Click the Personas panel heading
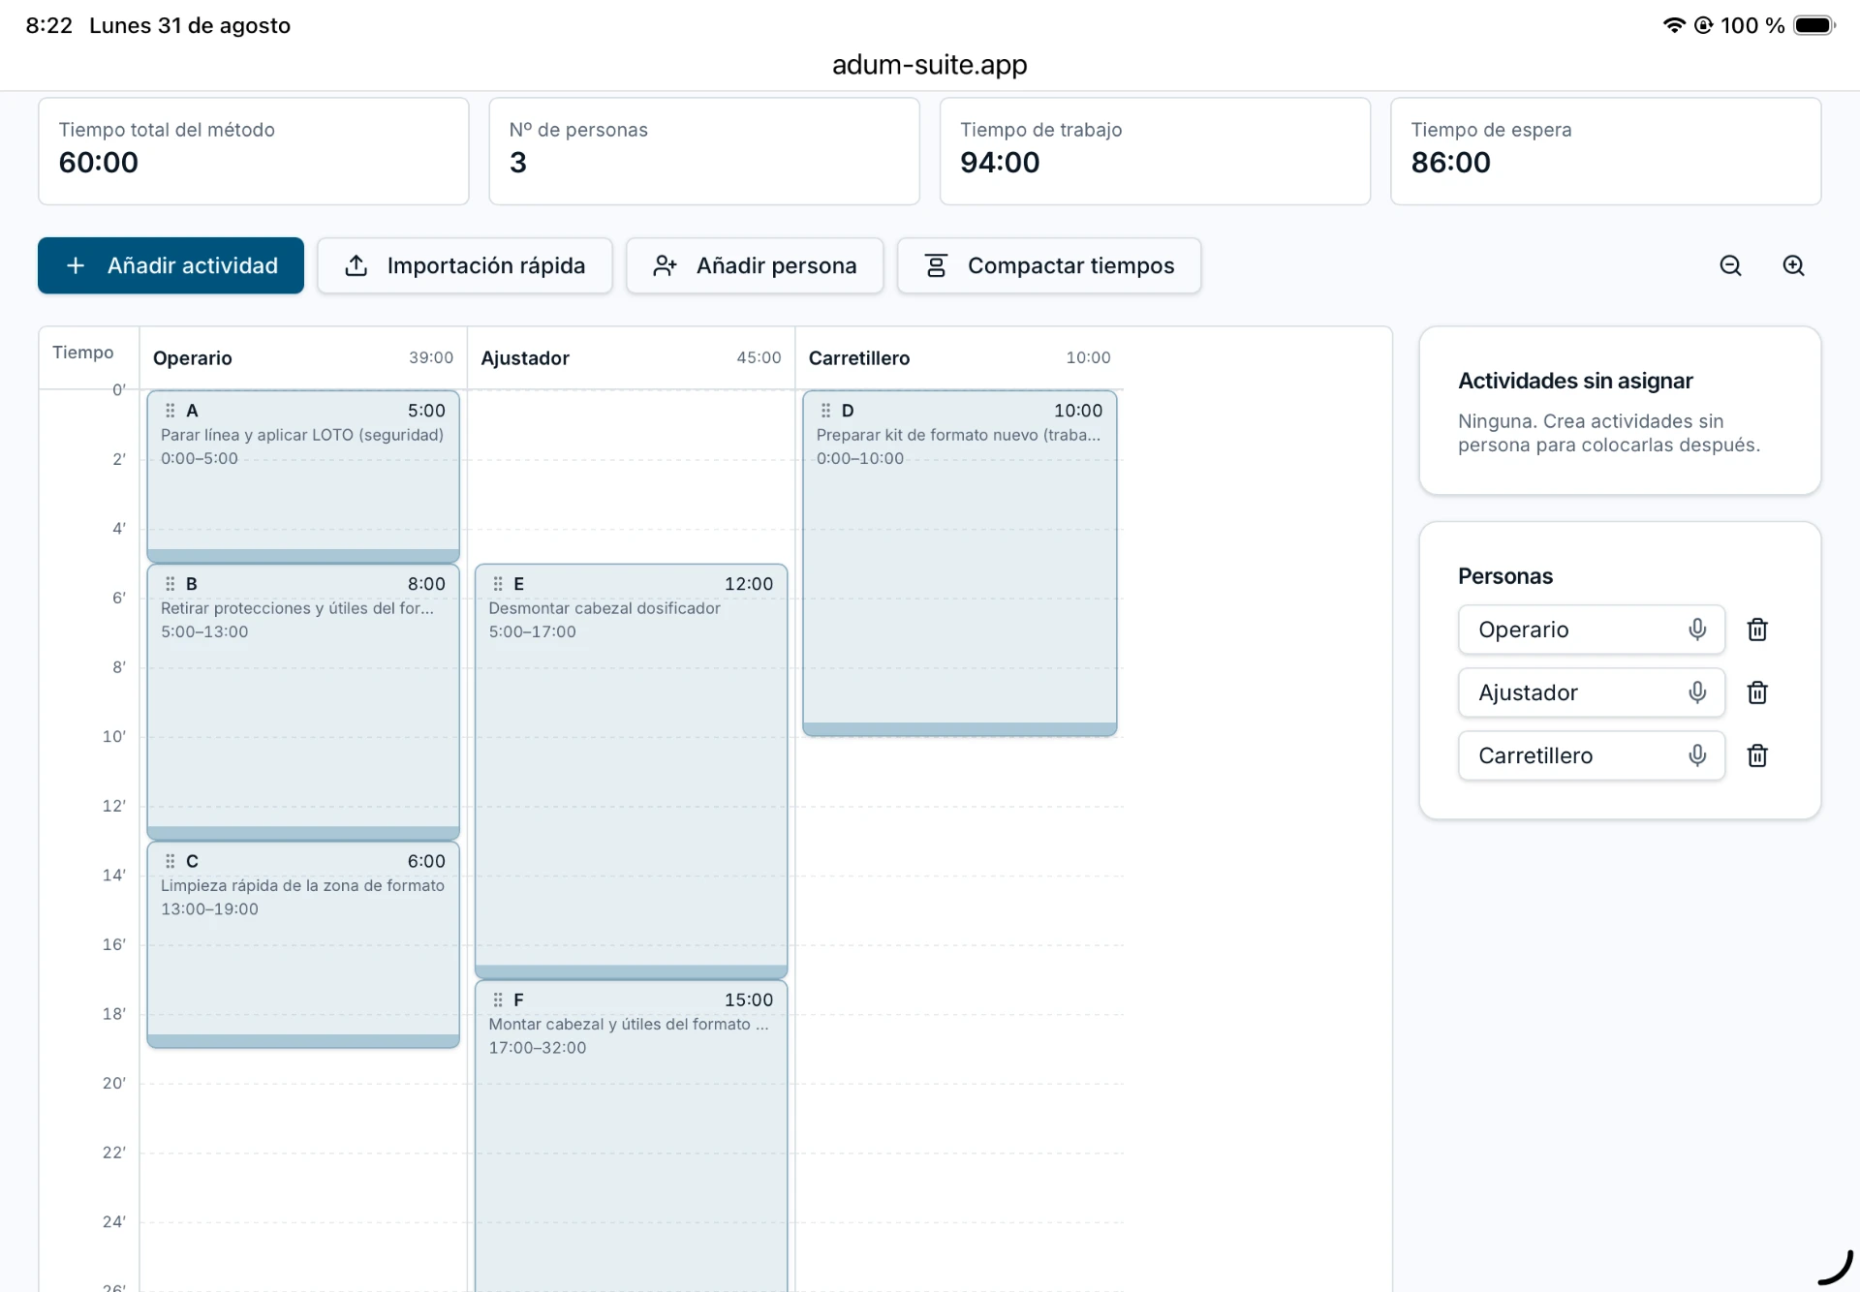The height and width of the screenshot is (1292, 1860). (x=1505, y=576)
